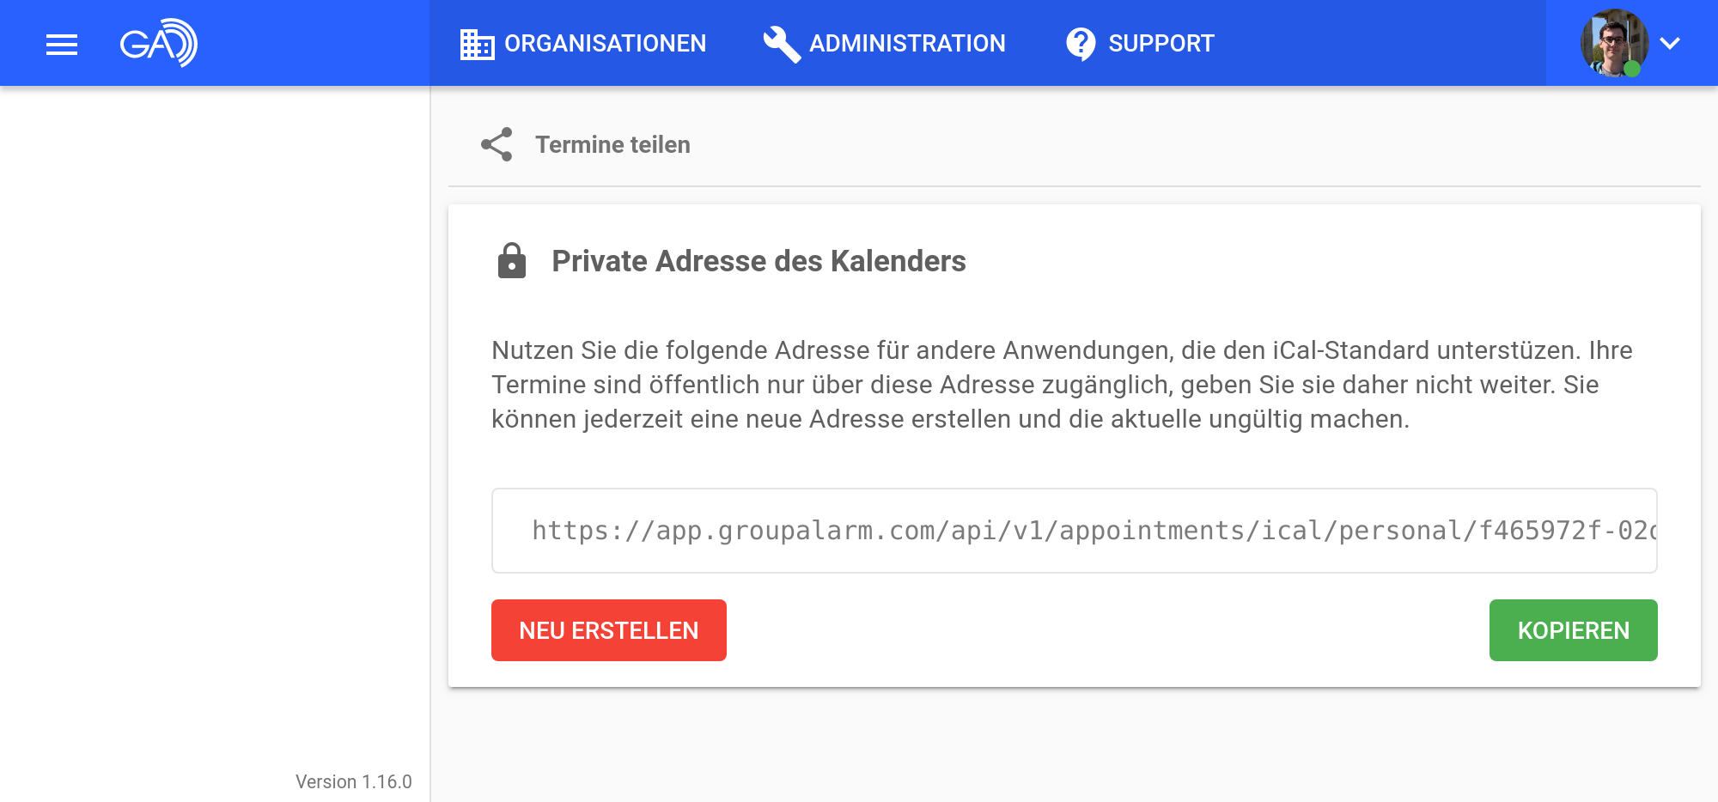Click the Private Adresse des Kalenders heading
The image size is (1718, 802).
click(x=758, y=261)
